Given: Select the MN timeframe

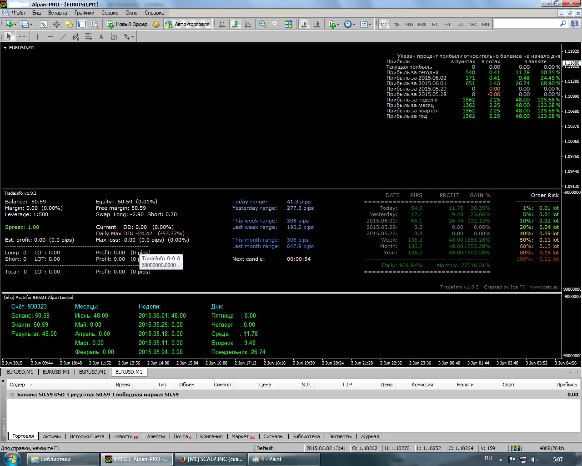Looking at the screenshot, I should pos(486,24).
